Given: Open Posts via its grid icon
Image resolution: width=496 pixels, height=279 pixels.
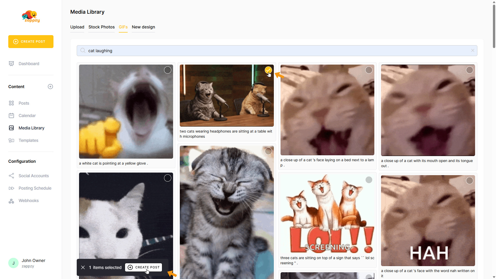Looking at the screenshot, I should (11, 103).
